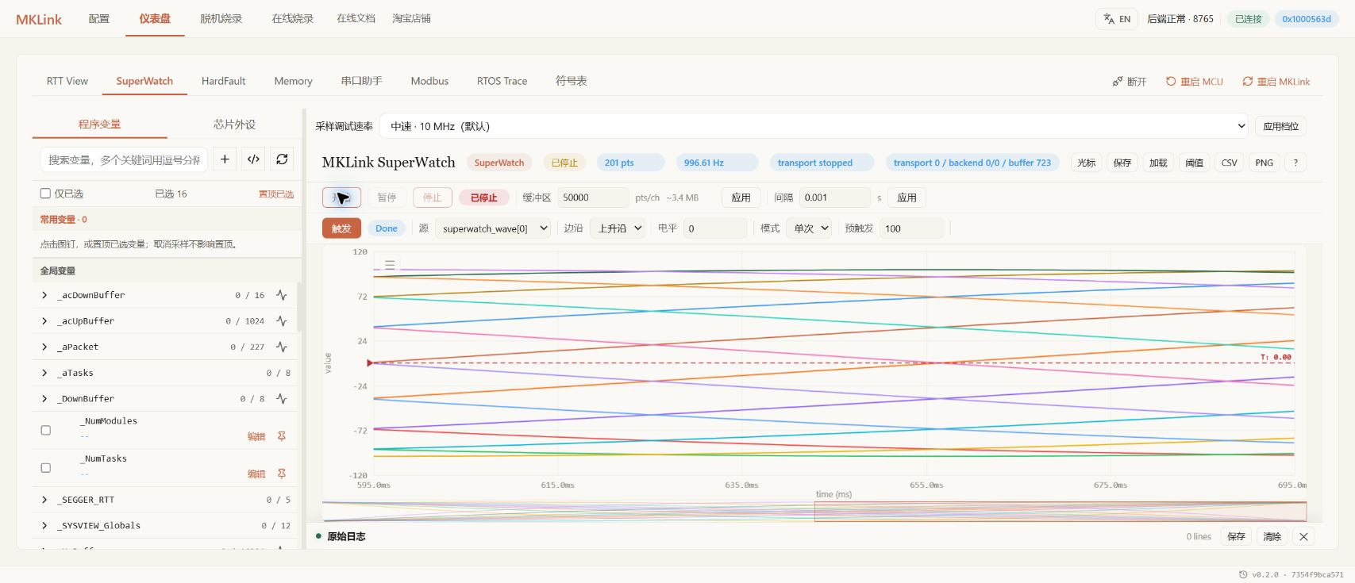Open the trigger source superwatch_wave[0] dropdown

pos(493,228)
